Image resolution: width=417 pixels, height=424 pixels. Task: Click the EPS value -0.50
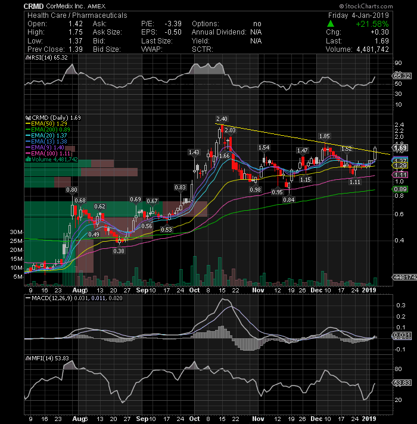pyautogui.click(x=173, y=32)
